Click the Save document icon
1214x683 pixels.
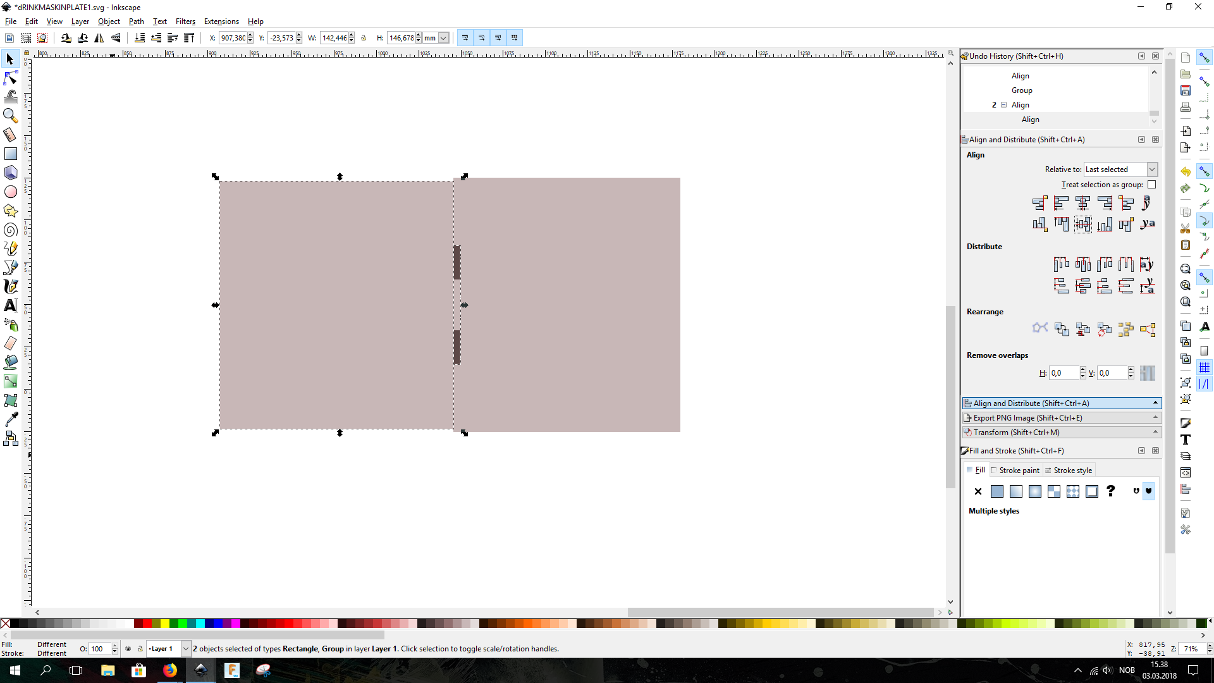tap(1186, 90)
